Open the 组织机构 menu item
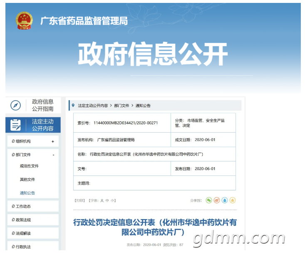 point(33,141)
